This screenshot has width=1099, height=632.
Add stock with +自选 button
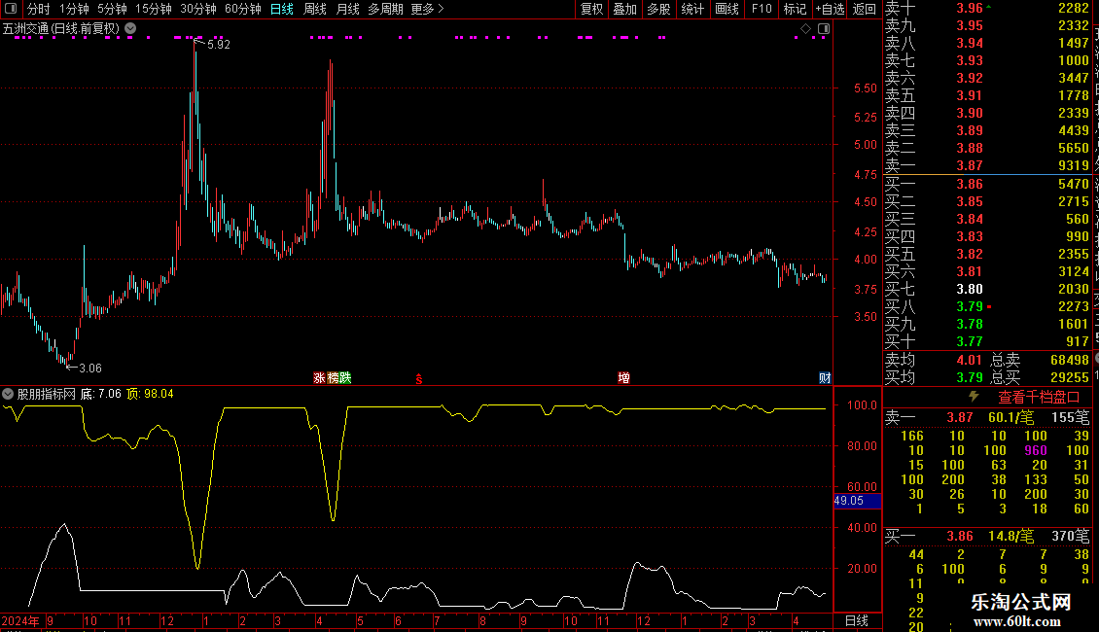pos(830,9)
